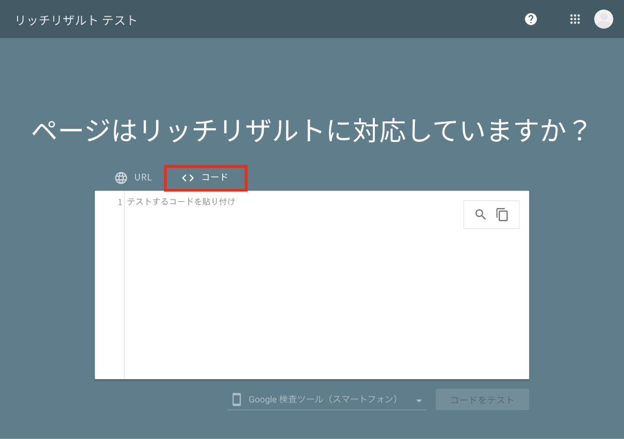
Task: Open the Google apps grid launcher
Action: (x=575, y=19)
